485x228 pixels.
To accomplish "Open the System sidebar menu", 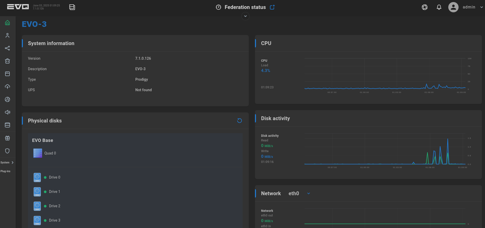I will tap(5, 162).
